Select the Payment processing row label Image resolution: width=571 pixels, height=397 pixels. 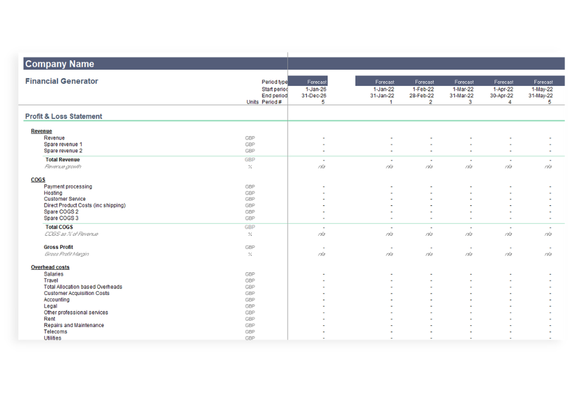pos(68,186)
